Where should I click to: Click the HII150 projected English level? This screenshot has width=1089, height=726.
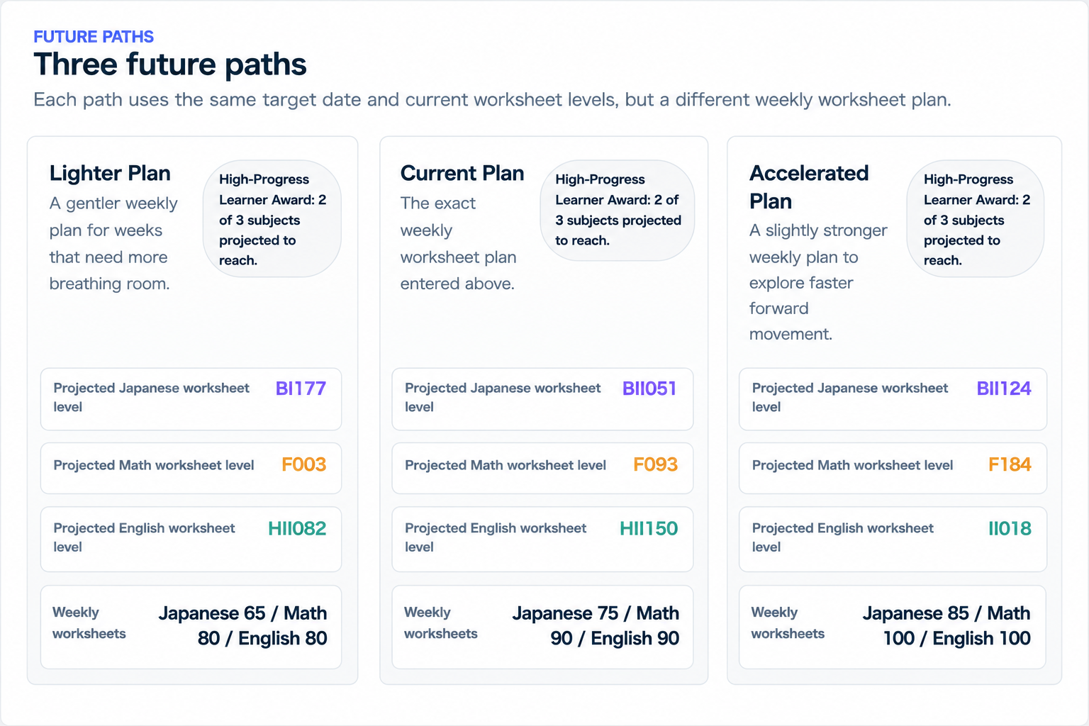(x=649, y=528)
